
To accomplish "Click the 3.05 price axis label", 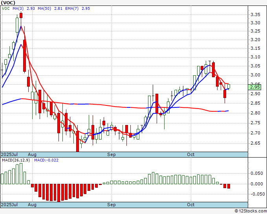I will click(x=256, y=66).
